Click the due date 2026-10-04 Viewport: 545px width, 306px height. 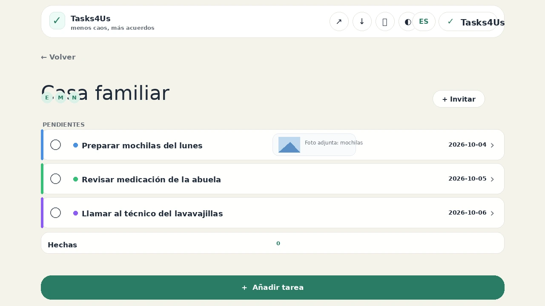click(467, 145)
